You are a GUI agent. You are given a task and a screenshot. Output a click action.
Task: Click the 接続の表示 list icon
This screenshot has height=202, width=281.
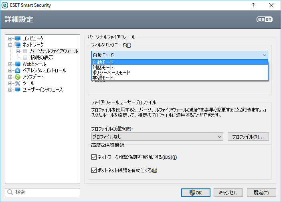pos(25,58)
